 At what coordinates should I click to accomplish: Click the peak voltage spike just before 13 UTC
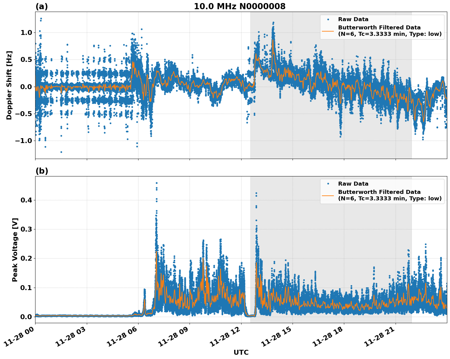(256, 193)
